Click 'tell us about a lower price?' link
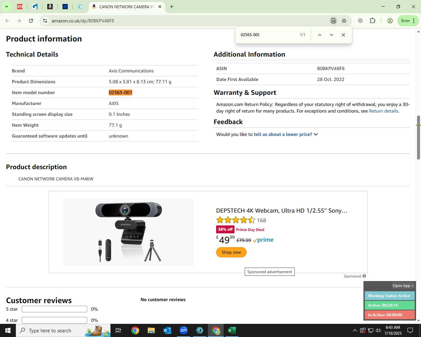 pos(283,134)
